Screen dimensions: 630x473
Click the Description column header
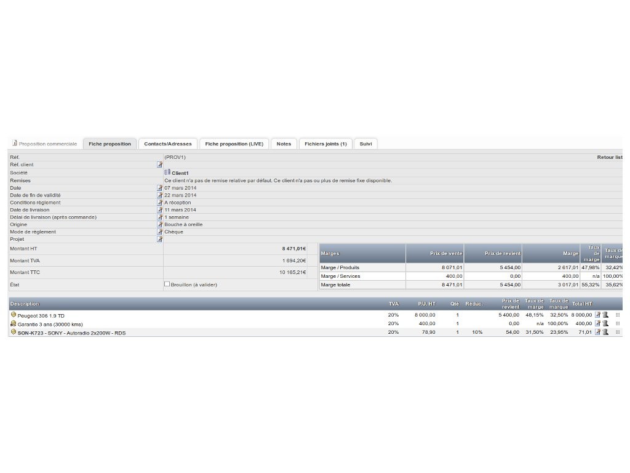[x=25, y=304]
